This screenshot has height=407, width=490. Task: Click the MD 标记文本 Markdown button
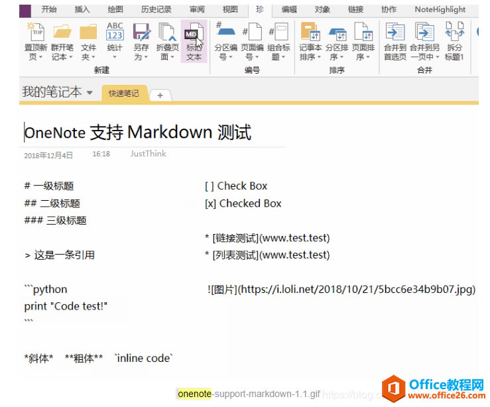pyautogui.click(x=194, y=41)
